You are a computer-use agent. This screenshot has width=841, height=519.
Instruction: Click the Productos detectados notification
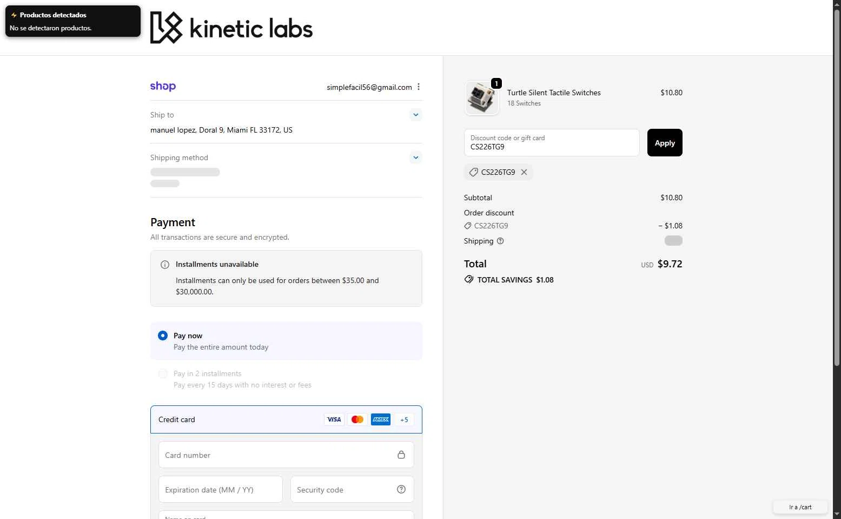(73, 21)
